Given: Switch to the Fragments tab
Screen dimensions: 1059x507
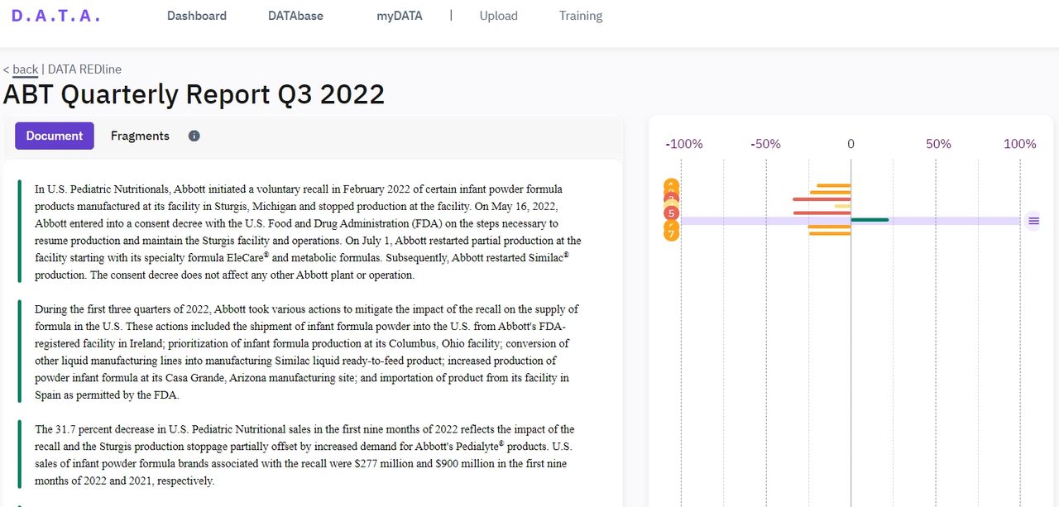Looking at the screenshot, I should [x=140, y=136].
